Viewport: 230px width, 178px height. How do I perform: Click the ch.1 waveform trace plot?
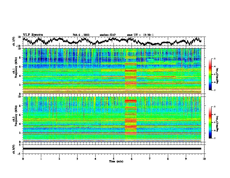click(112, 41)
